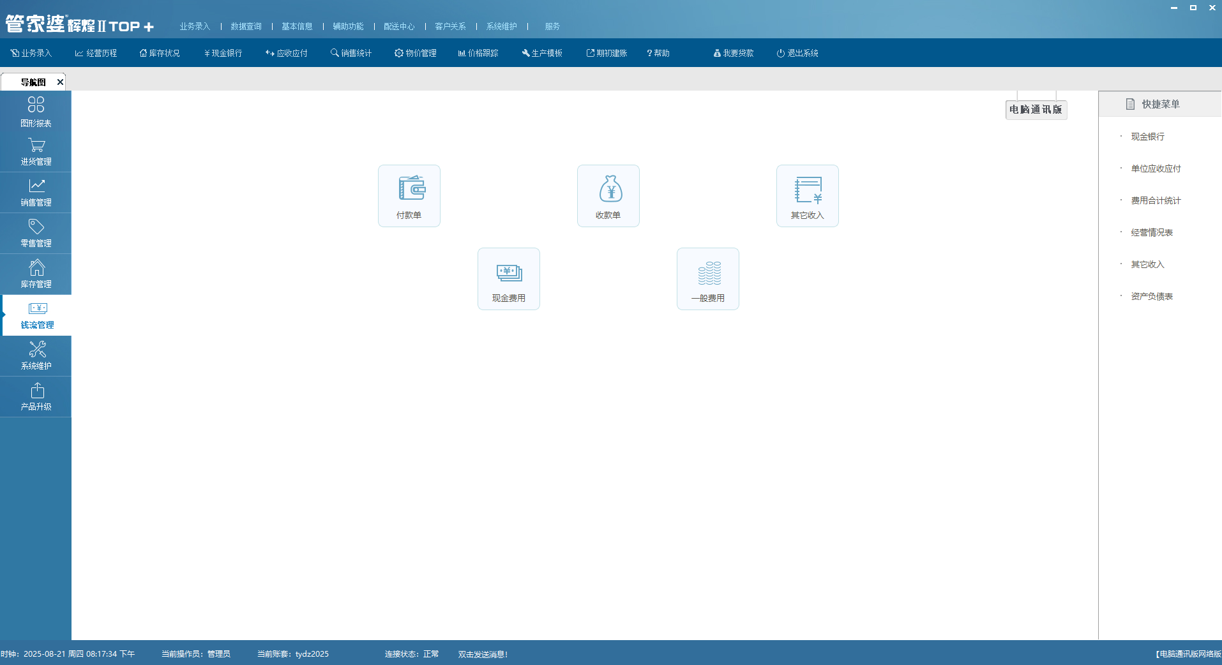Open 库存管理 house icon in sidebar
Image resolution: width=1222 pixels, height=665 pixels.
[x=36, y=274]
